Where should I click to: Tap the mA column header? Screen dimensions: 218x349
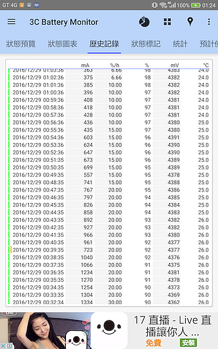pyautogui.click(x=85, y=65)
